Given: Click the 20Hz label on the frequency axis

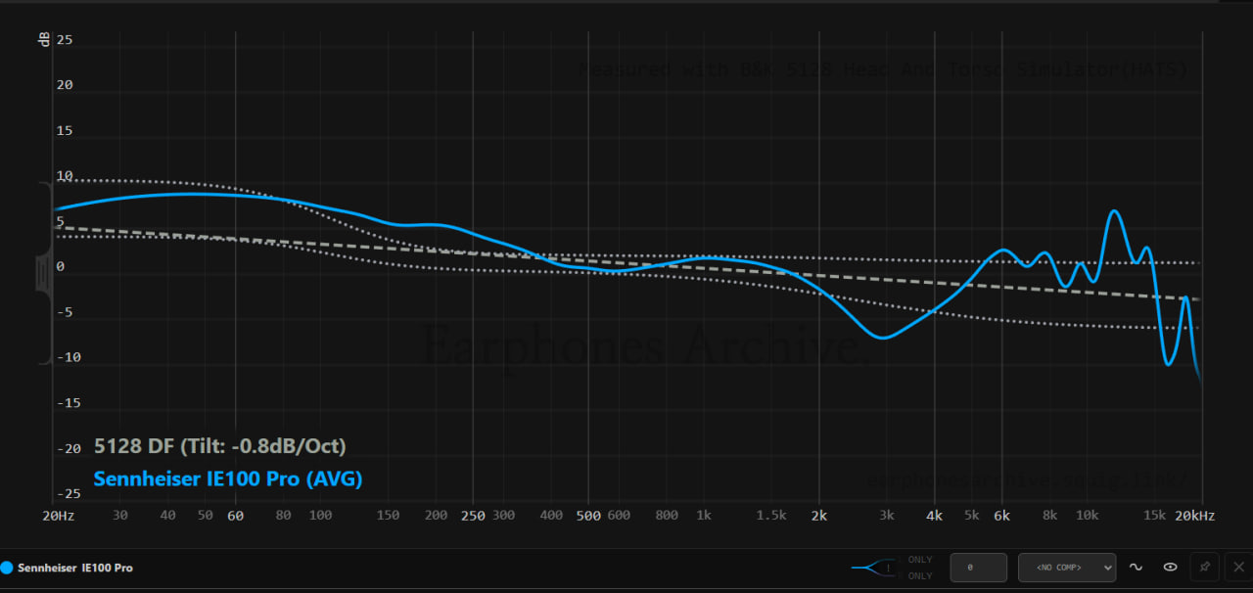Looking at the screenshot, I should (x=57, y=516).
